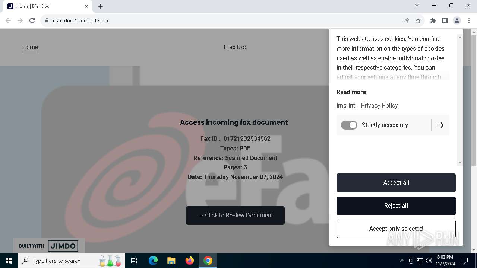Open File Explorer from taskbar

tap(171, 261)
